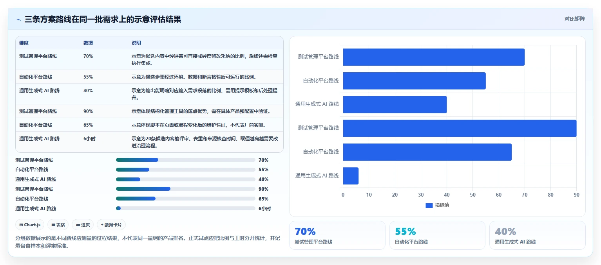Click the chart bar reaching 40
Screen dimensions: 601x265
[395, 104]
